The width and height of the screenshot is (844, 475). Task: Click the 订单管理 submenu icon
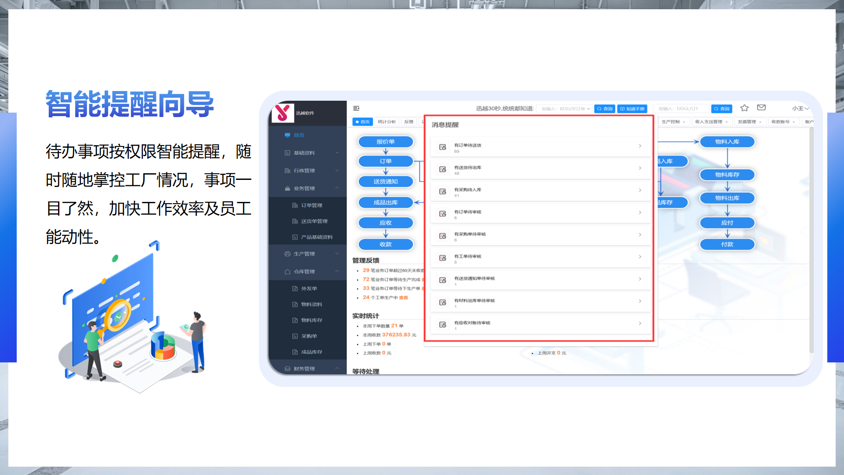(x=295, y=205)
